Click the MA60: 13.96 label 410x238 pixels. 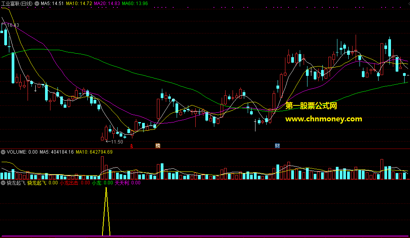pyautogui.click(x=135, y=3)
